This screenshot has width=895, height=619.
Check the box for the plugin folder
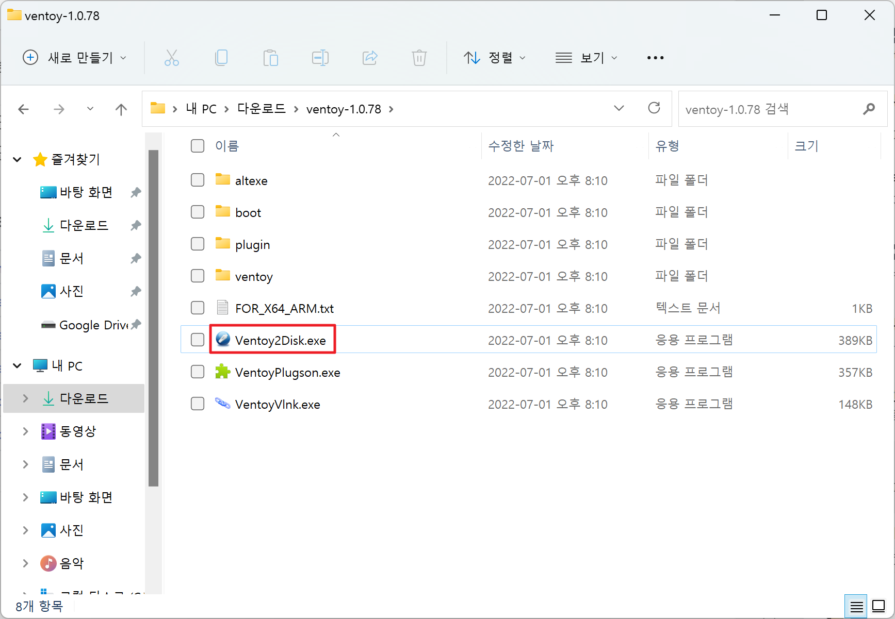198,244
